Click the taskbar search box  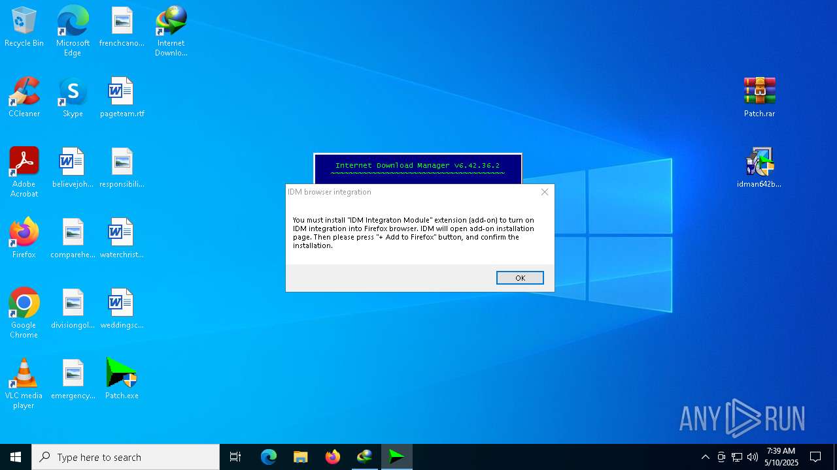(126, 457)
